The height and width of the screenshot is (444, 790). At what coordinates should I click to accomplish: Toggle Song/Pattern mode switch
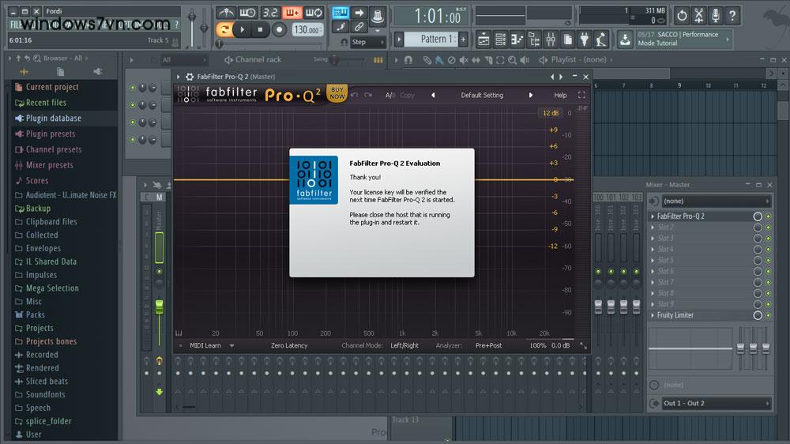tap(224, 30)
